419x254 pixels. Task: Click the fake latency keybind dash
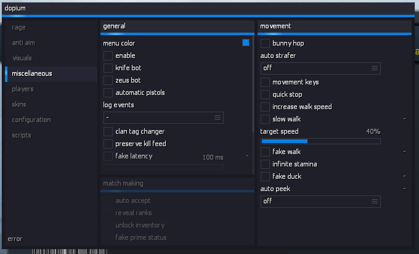(247, 155)
